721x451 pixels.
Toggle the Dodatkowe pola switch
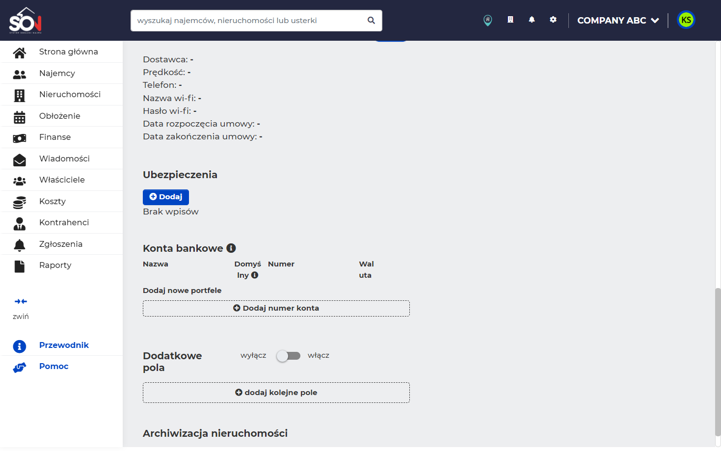(288, 356)
